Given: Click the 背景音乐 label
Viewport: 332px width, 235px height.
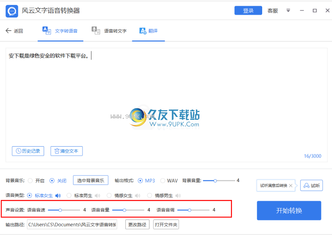Looking at the screenshot, I should 15,180.
